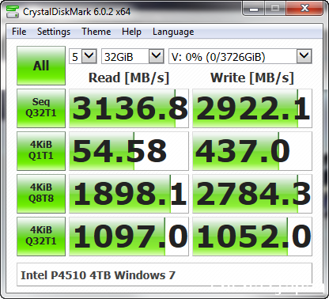Click the Seq read result 3136.8
Screen dimensions: 329x299
pos(129,108)
